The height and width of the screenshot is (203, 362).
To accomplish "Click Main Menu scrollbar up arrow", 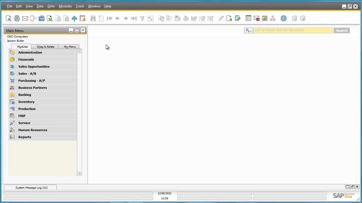I will (x=79, y=52).
